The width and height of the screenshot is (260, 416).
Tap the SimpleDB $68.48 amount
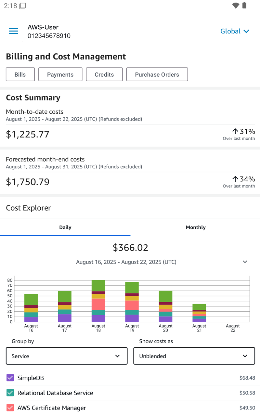(x=247, y=378)
